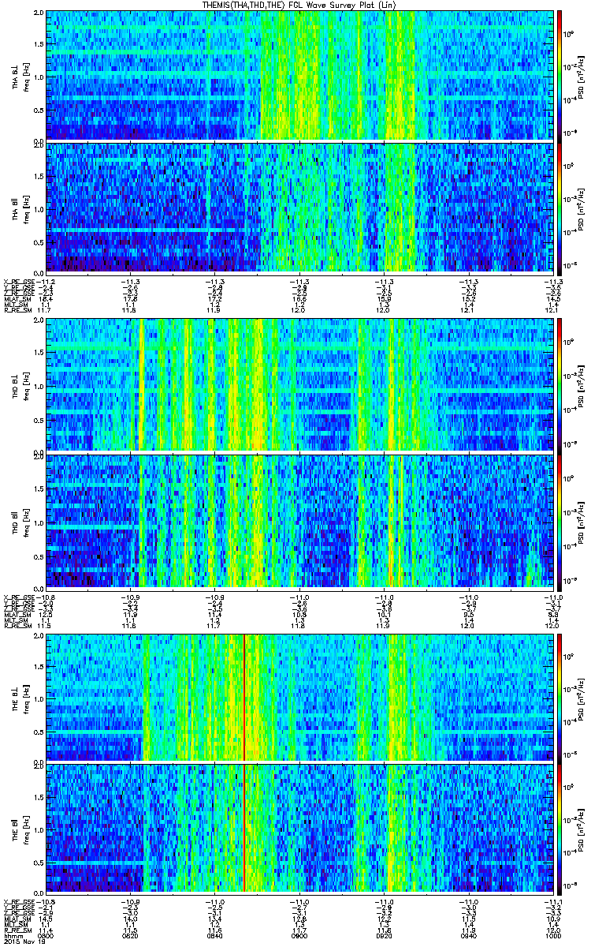This screenshot has width=591, height=947.
Task: Click the PSD units label of THE B-parallel colorbar
Action: 582,829
